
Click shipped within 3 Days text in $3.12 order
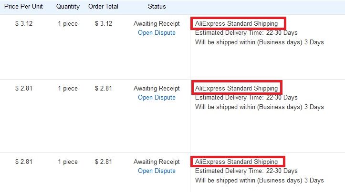[260, 42]
